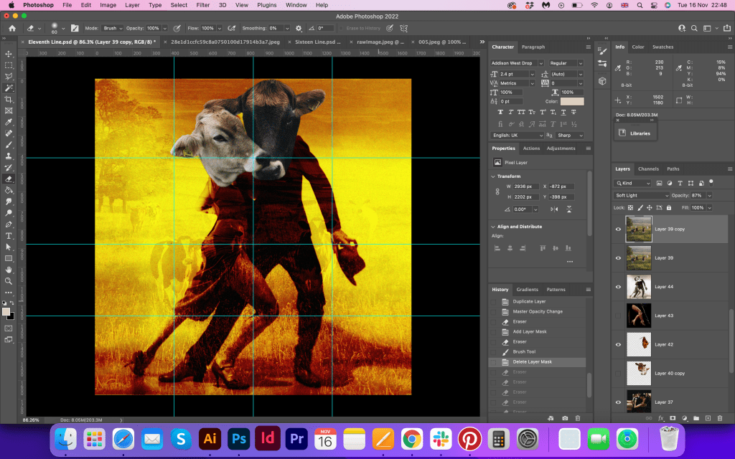Click the Flip Horizontal icon in Transform
735x459 pixels.
pyautogui.click(x=553, y=209)
